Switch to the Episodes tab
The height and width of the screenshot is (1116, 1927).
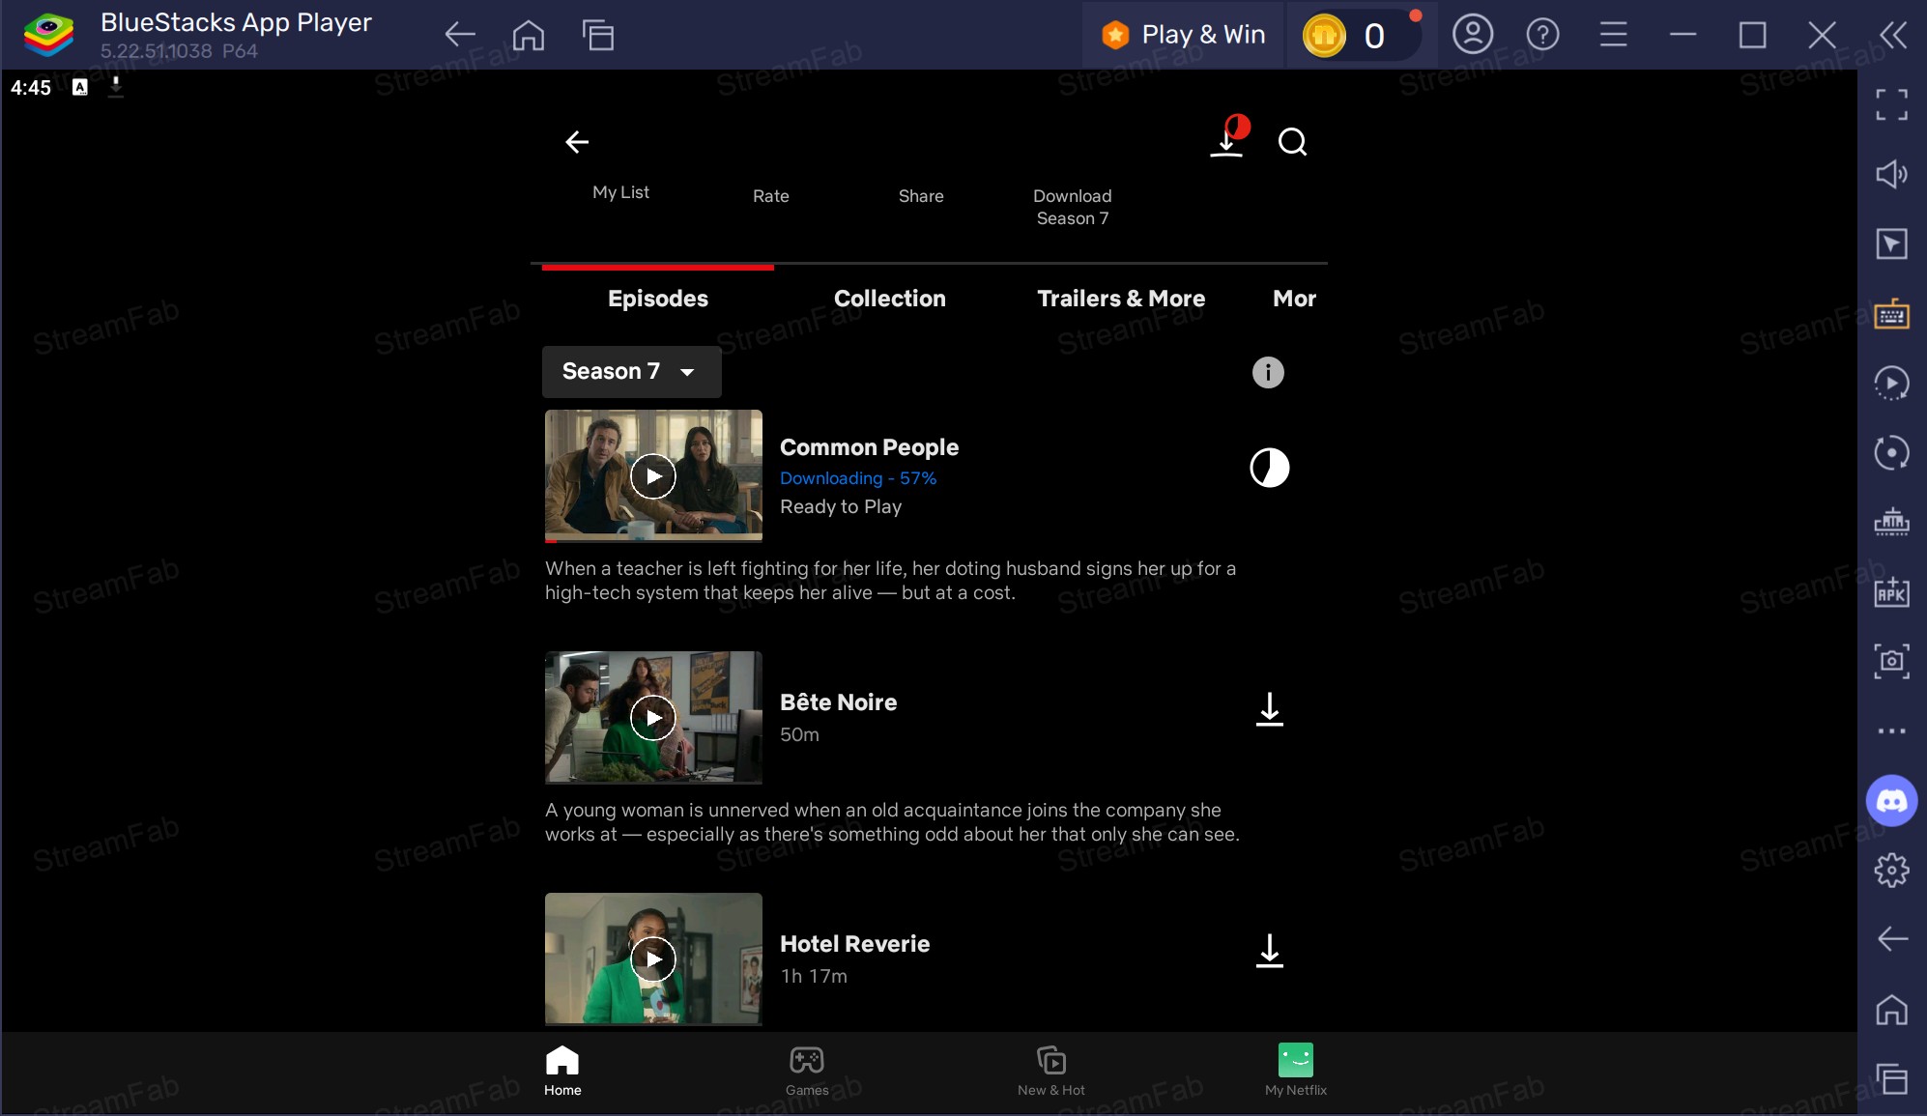(658, 299)
